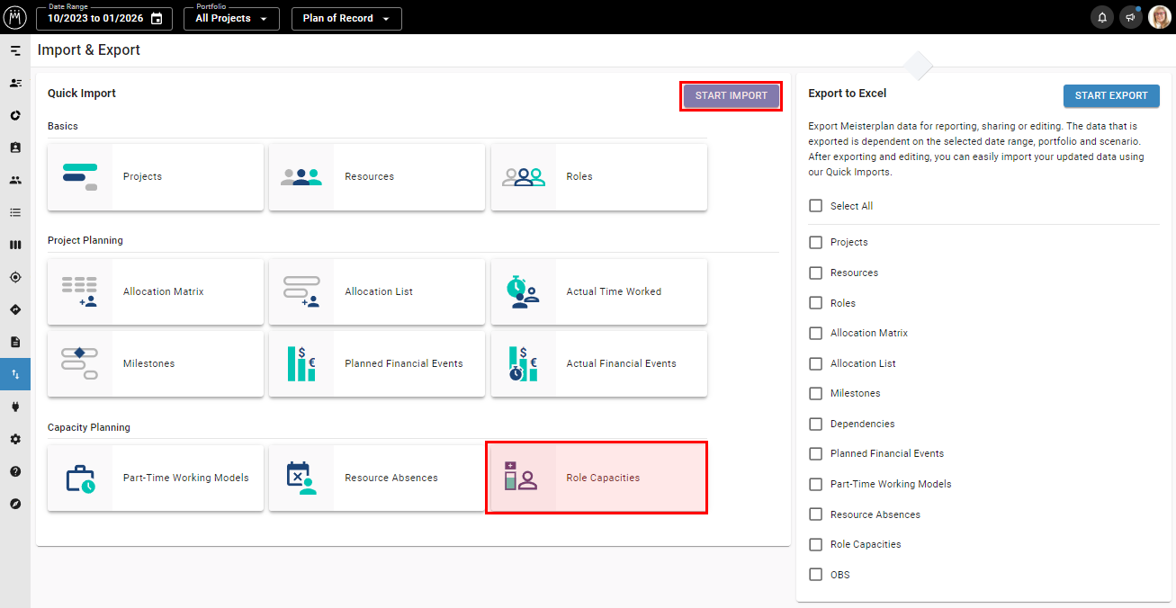The width and height of the screenshot is (1176, 608).
Task: Open the document icon in the sidebar
Action: click(x=15, y=342)
